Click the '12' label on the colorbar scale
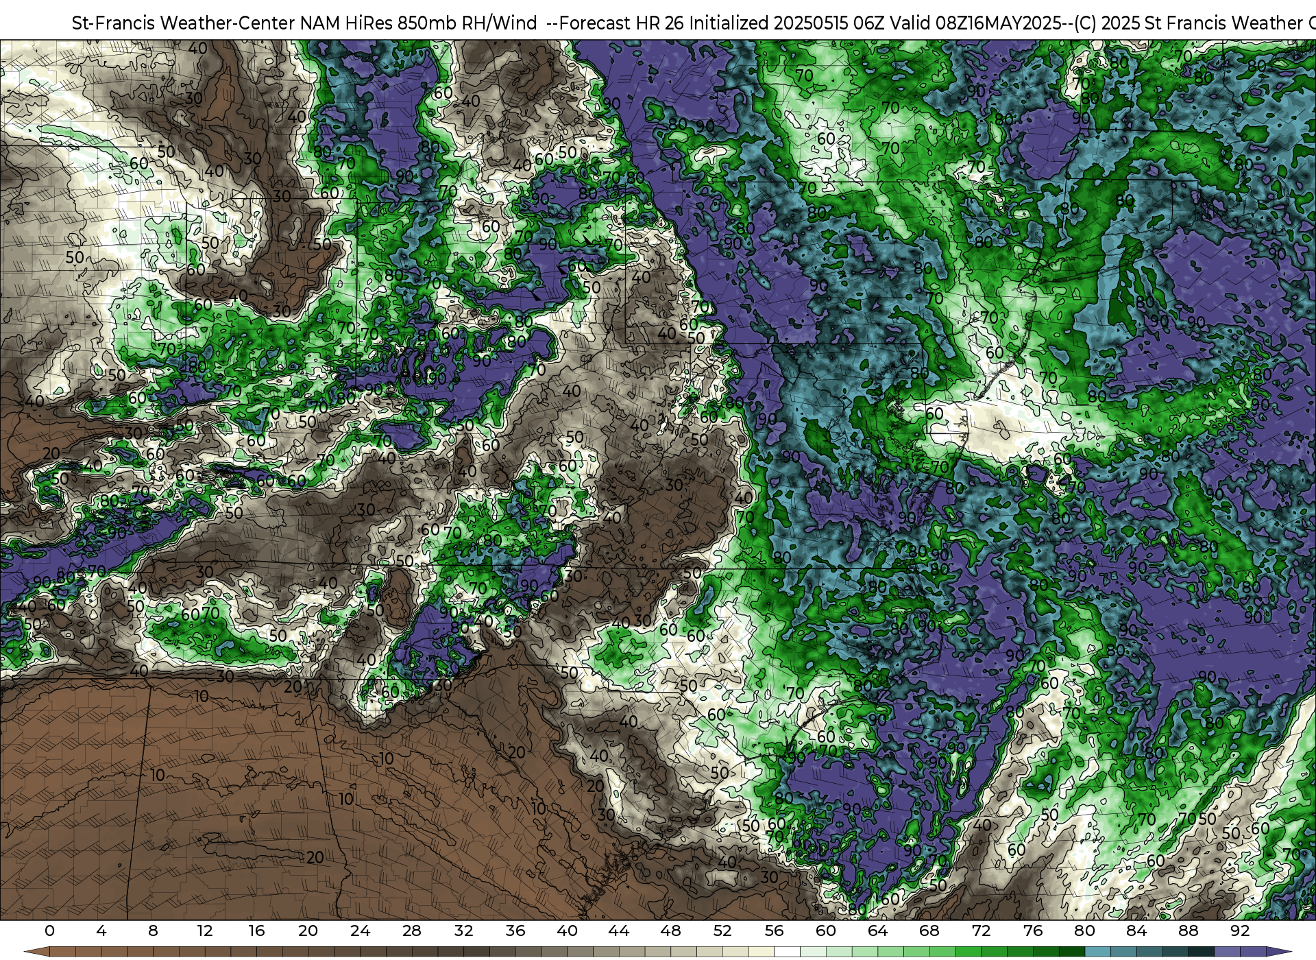1316x960 pixels. pos(205,931)
